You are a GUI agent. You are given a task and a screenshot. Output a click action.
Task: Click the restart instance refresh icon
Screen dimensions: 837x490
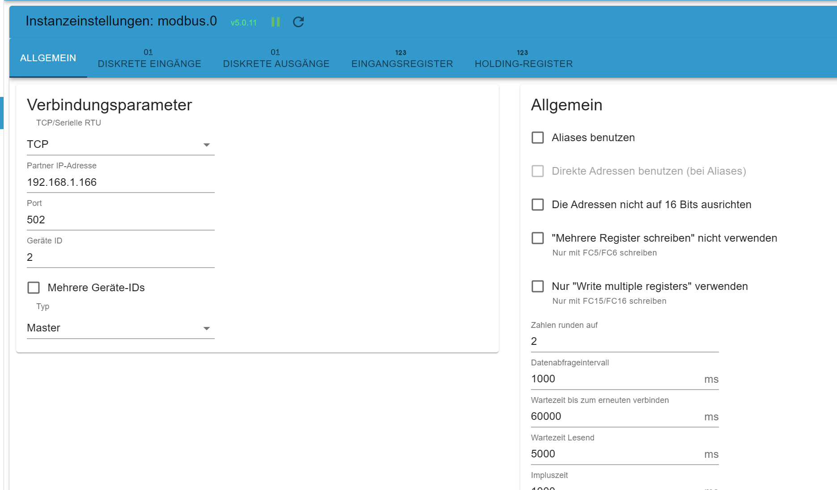pyautogui.click(x=298, y=22)
